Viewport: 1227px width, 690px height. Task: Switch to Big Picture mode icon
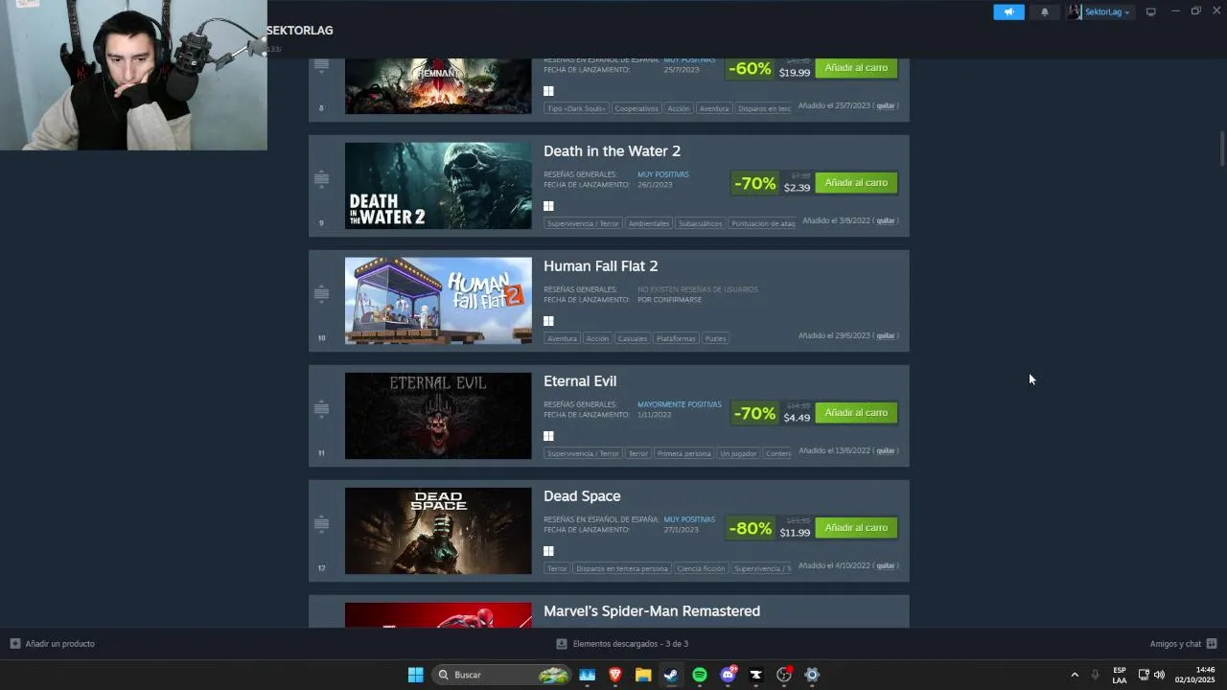point(1151,11)
